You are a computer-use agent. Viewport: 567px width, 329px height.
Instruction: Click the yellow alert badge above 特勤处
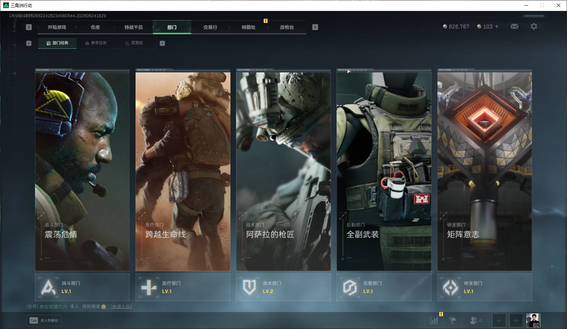coord(265,21)
